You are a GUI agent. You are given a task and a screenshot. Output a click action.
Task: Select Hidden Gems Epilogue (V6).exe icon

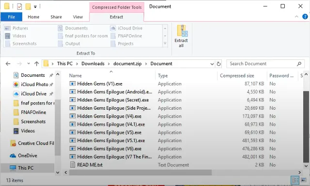[73, 148]
